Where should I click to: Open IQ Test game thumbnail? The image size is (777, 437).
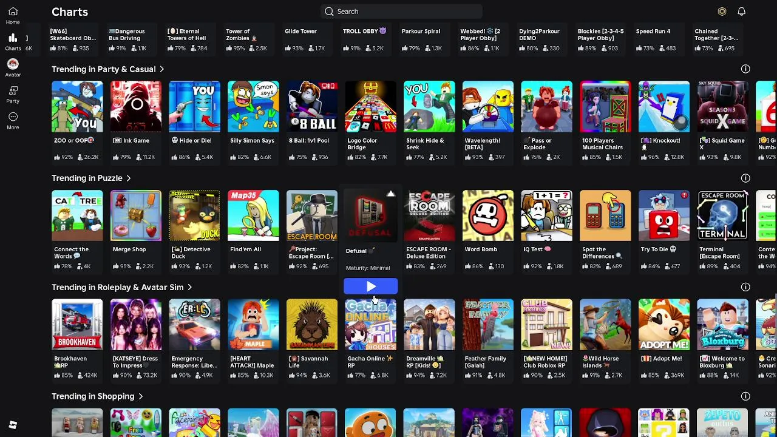click(x=546, y=215)
